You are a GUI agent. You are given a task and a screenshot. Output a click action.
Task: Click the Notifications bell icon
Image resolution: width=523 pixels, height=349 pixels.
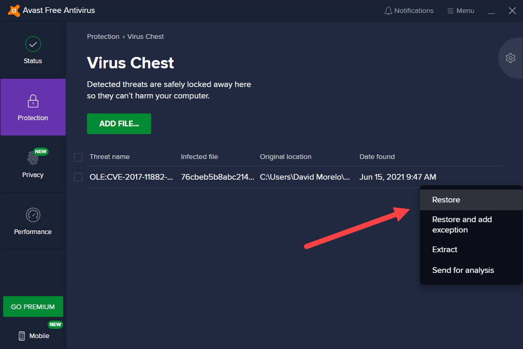[388, 11]
